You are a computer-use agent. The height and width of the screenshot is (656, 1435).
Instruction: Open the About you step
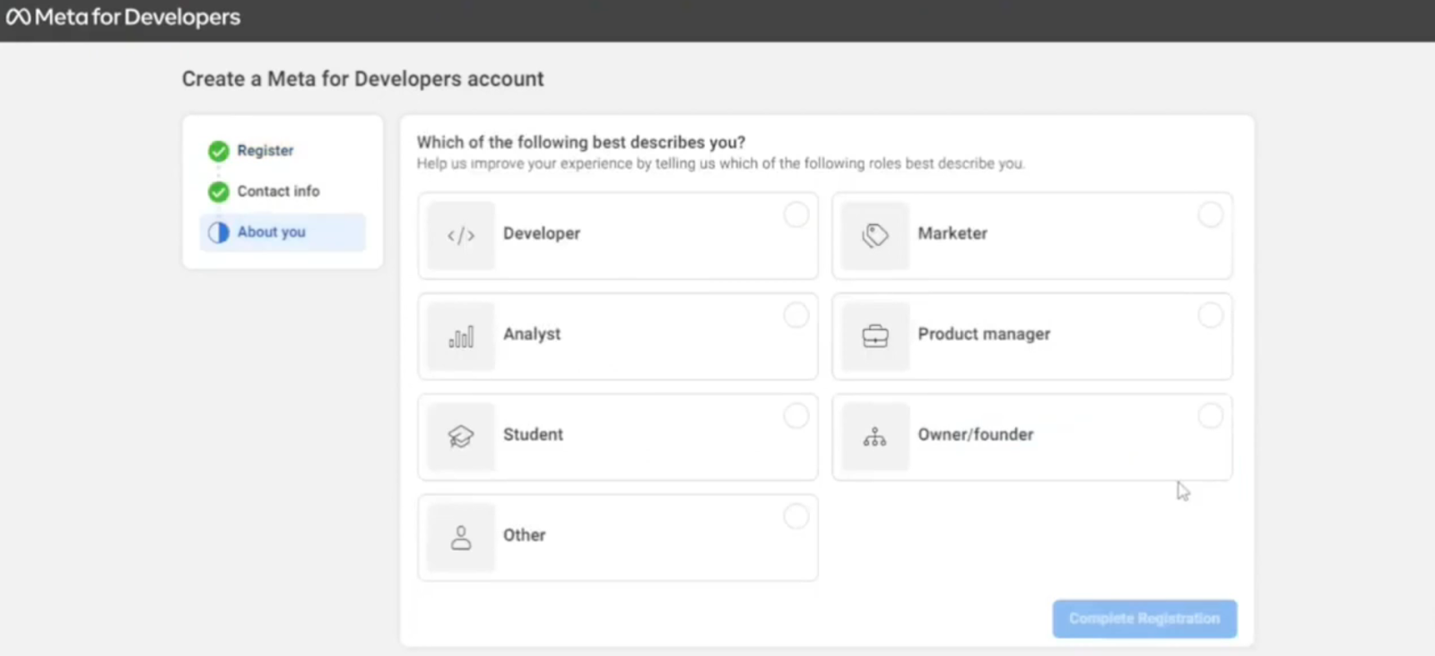[283, 232]
